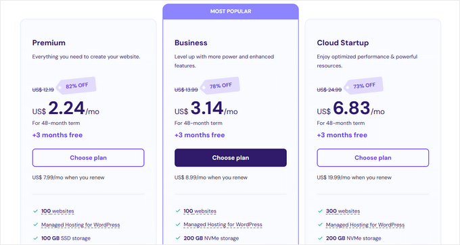Click the 73% OFF discount tag

[364, 86]
